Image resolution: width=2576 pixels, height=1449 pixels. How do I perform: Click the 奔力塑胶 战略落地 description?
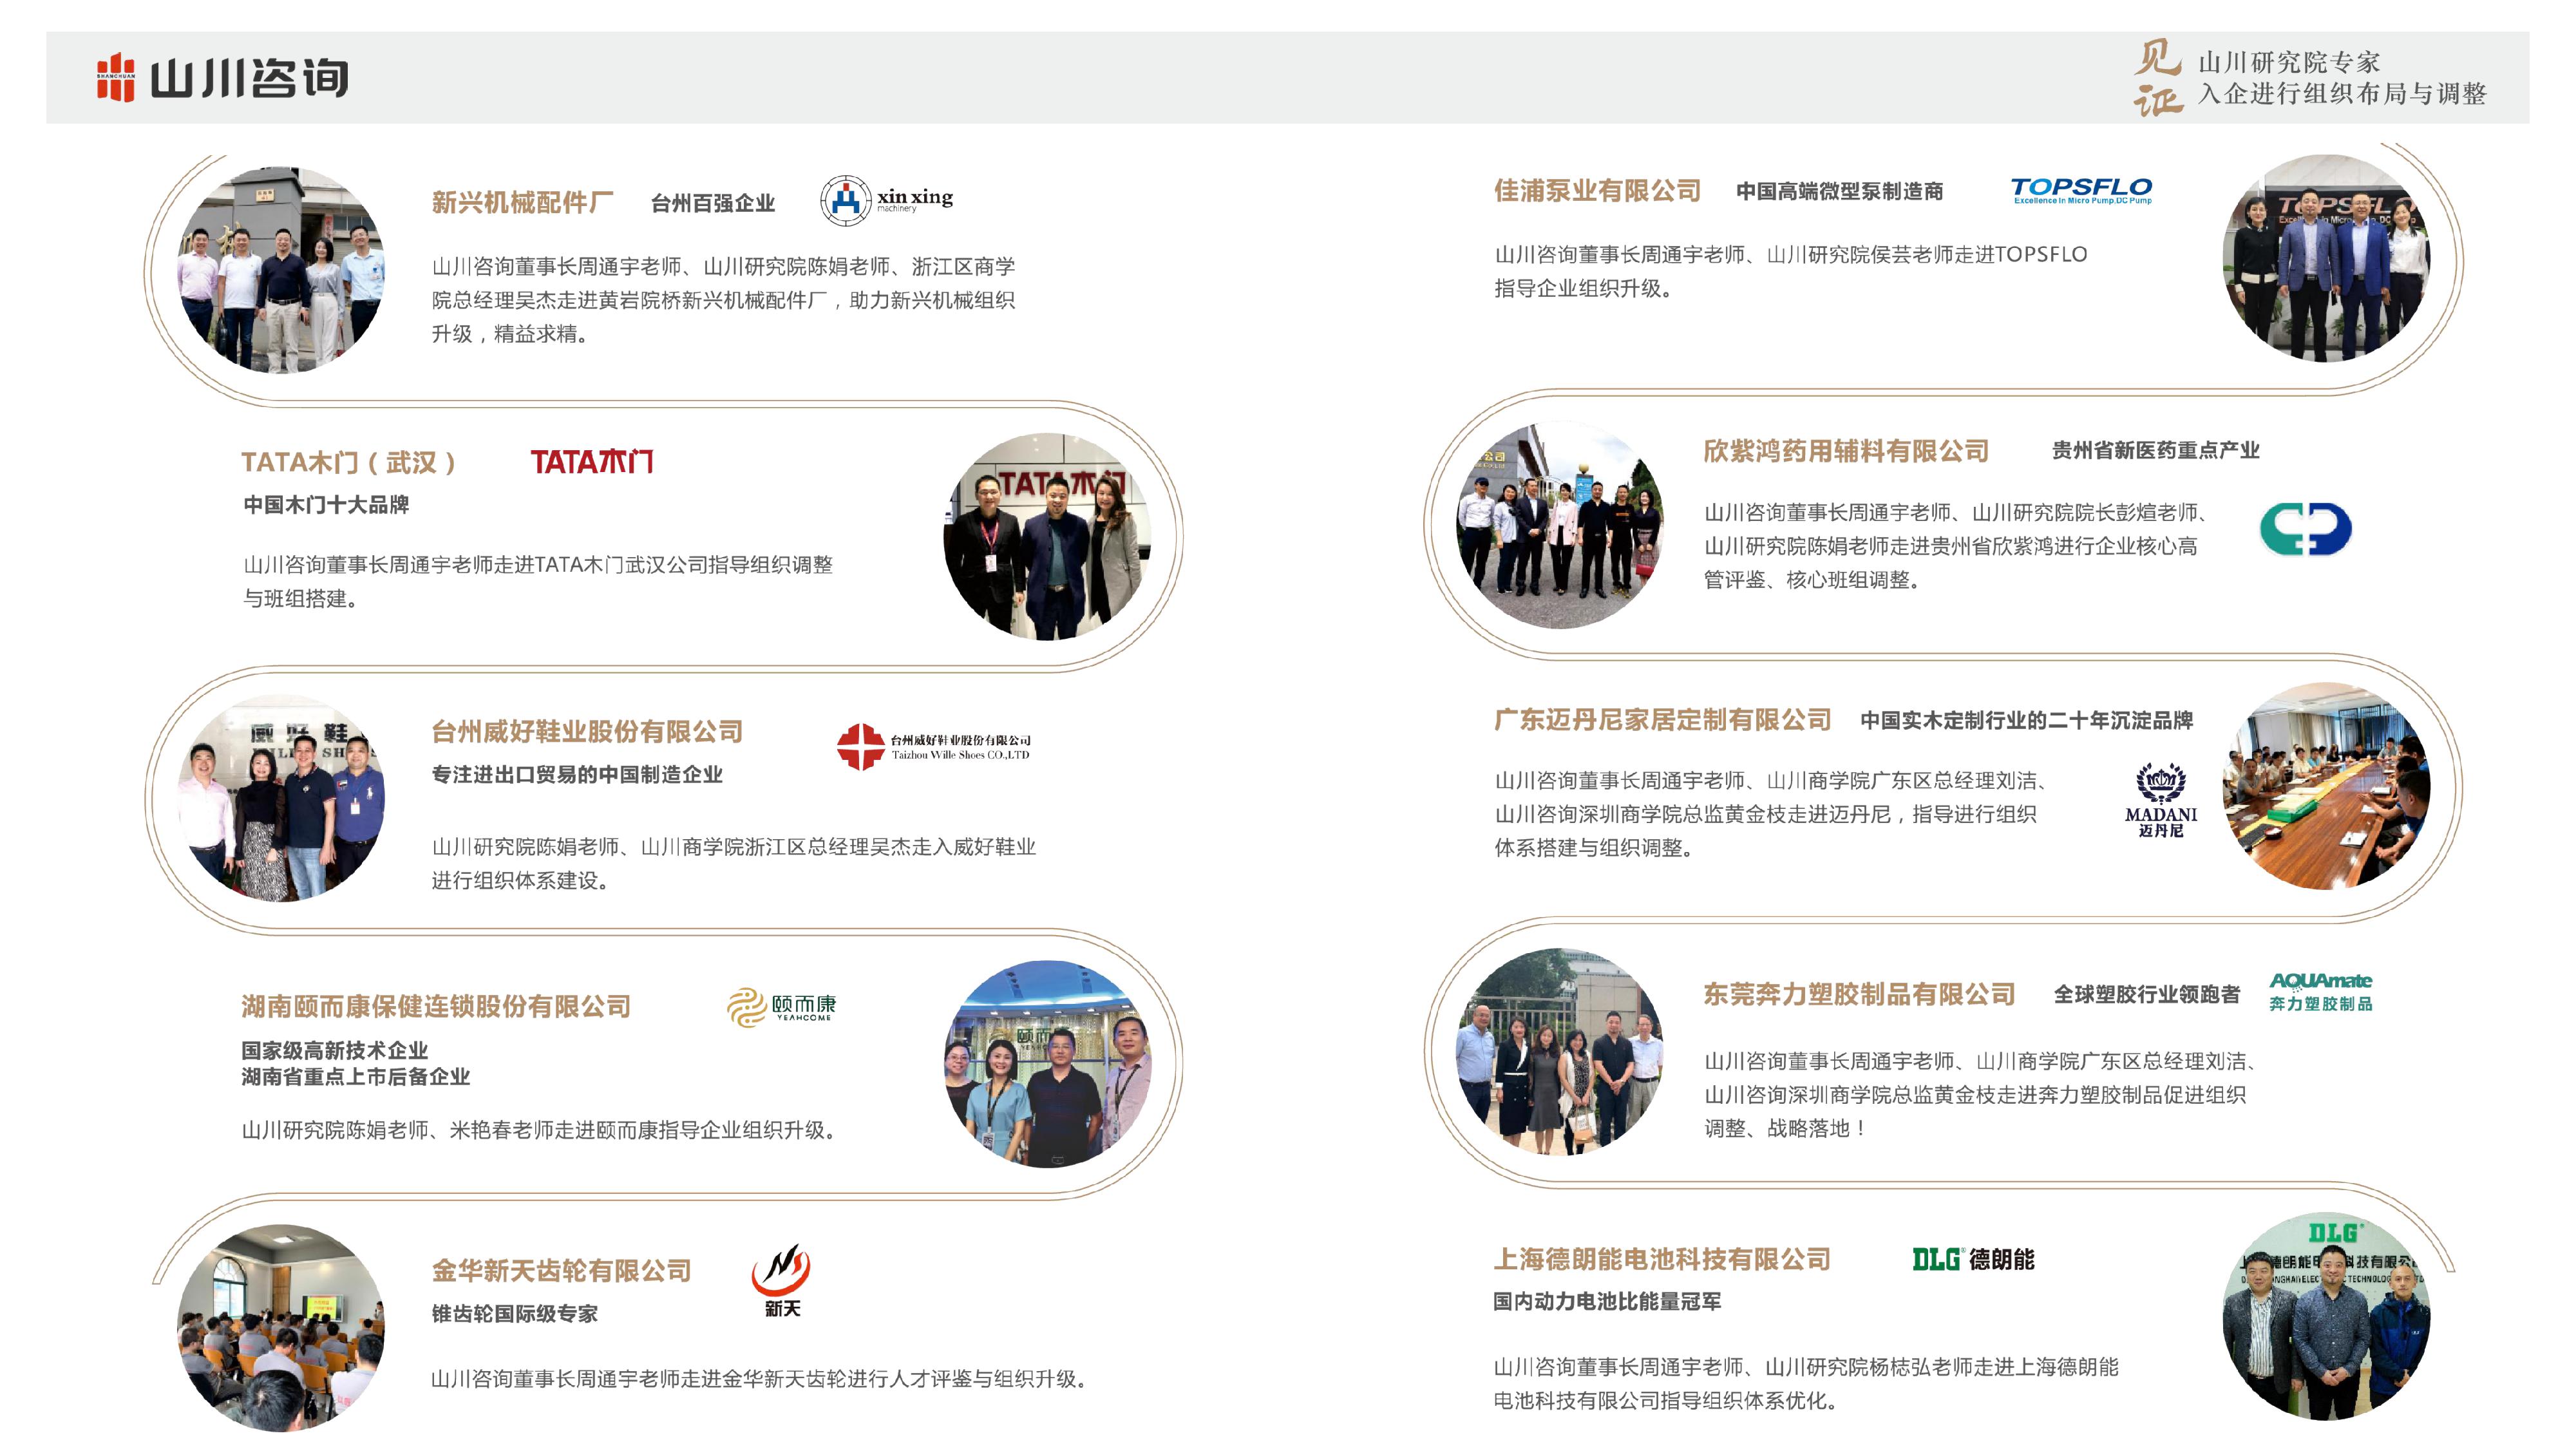pyautogui.click(x=1982, y=1094)
